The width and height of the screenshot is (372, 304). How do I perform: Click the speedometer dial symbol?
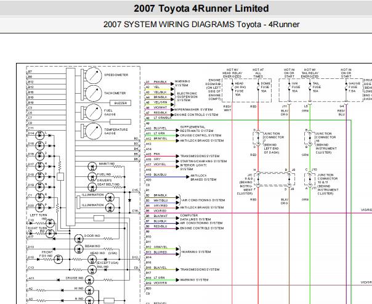pos(93,75)
